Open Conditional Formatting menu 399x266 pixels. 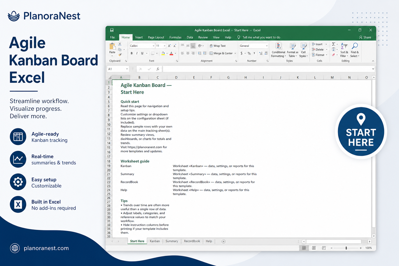(x=278, y=50)
